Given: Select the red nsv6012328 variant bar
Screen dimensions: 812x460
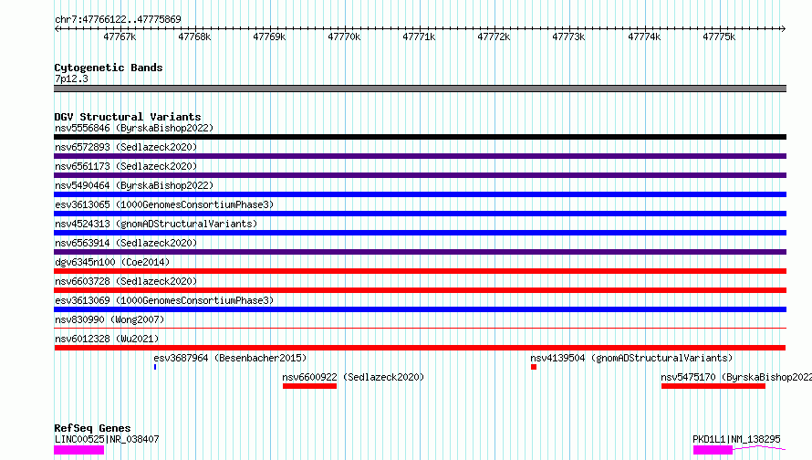Looking at the screenshot, I should (x=420, y=348).
